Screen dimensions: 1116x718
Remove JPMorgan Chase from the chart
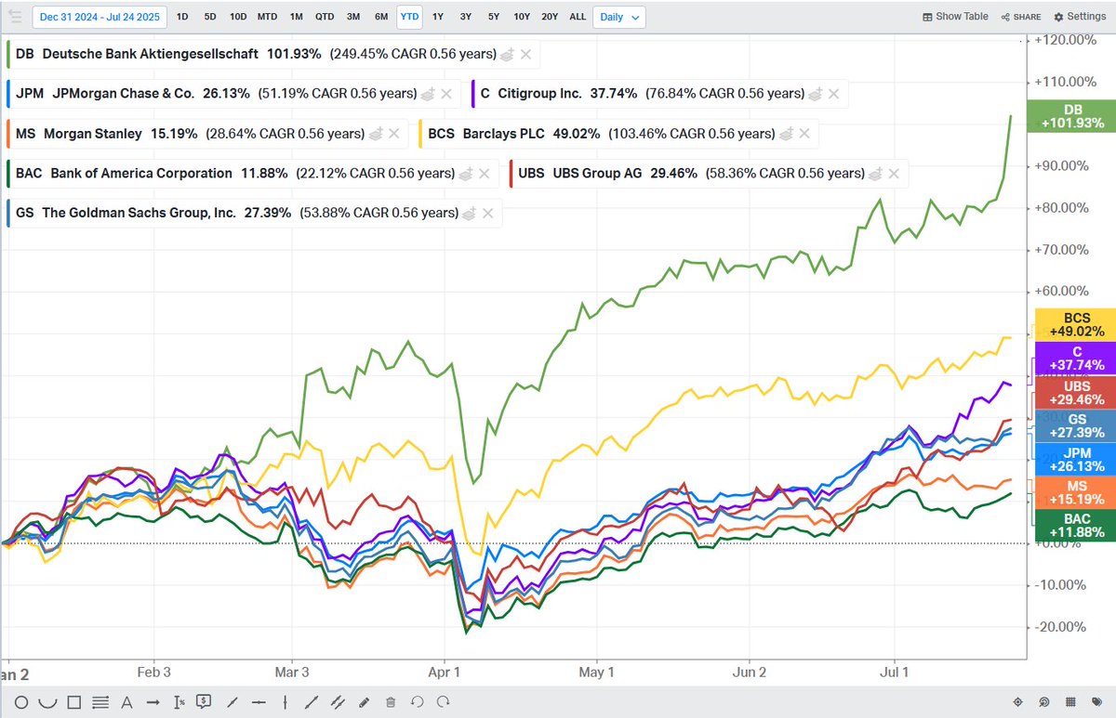click(445, 94)
